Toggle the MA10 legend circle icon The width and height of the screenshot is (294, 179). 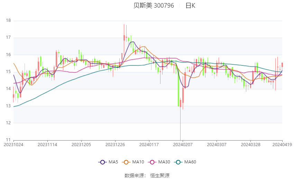pos(126,162)
